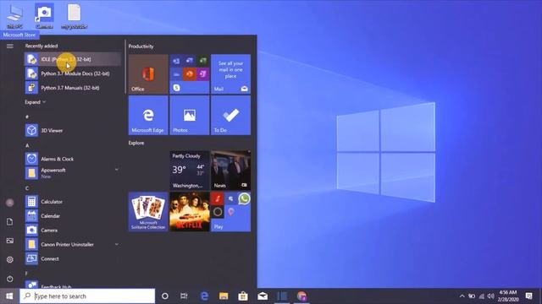This screenshot has width=542, height=304.
Task: Click the taskbar search box
Action: point(87,296)
